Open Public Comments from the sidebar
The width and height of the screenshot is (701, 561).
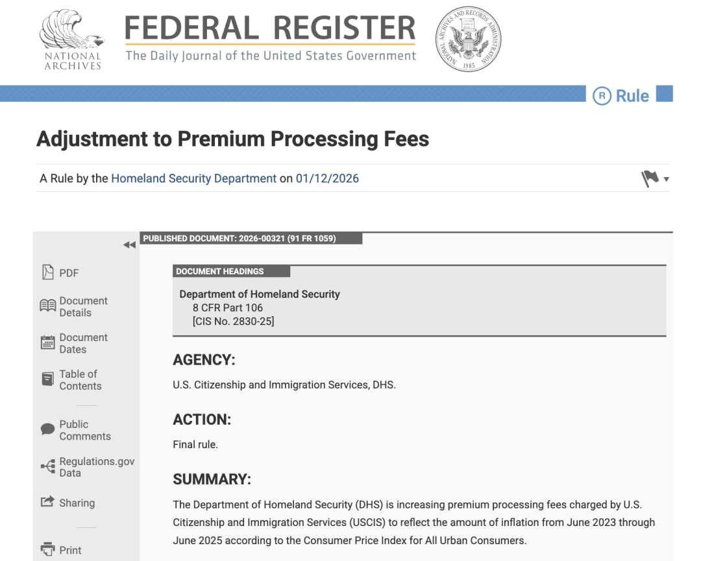click(x=84, y=430)
